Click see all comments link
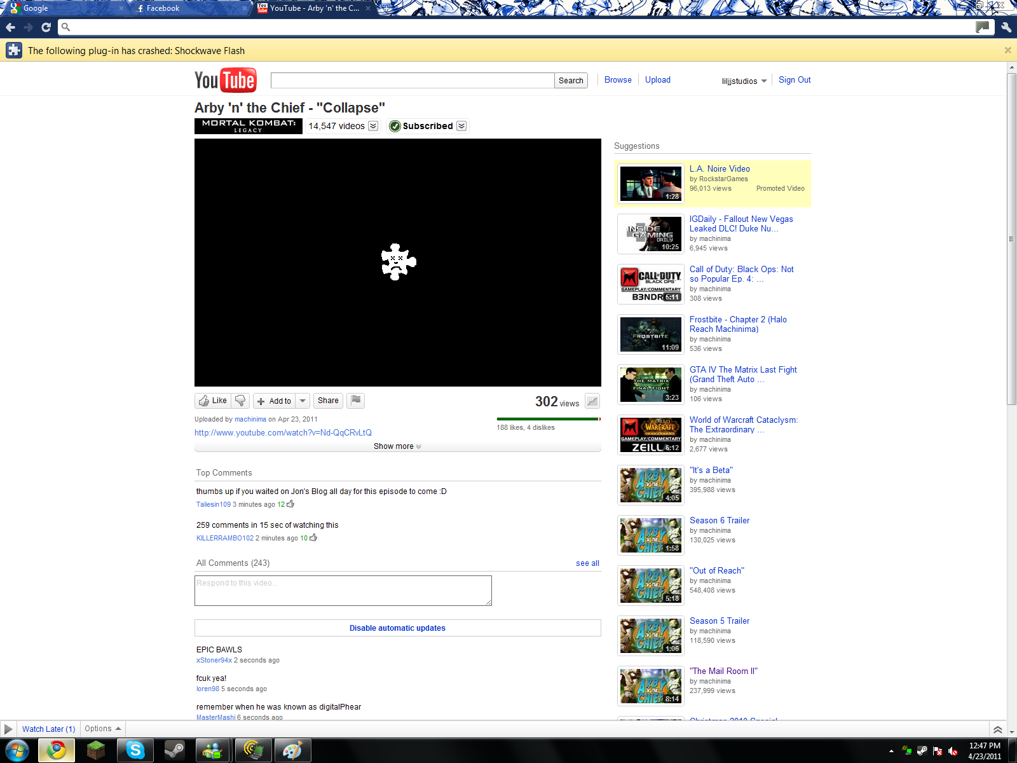1017x763 pixels. (587, 563)
